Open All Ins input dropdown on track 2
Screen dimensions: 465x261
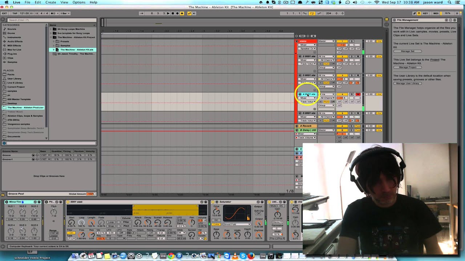(x=326, y=57)
